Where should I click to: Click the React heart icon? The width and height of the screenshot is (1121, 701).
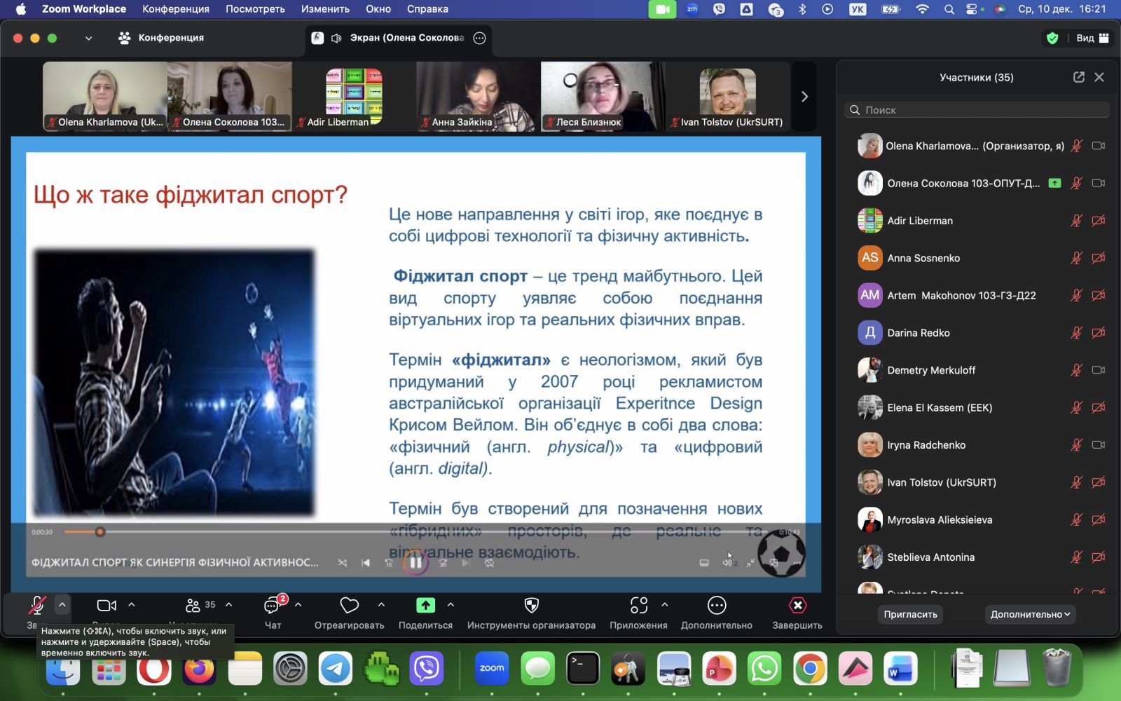click(x=349, y=606)
